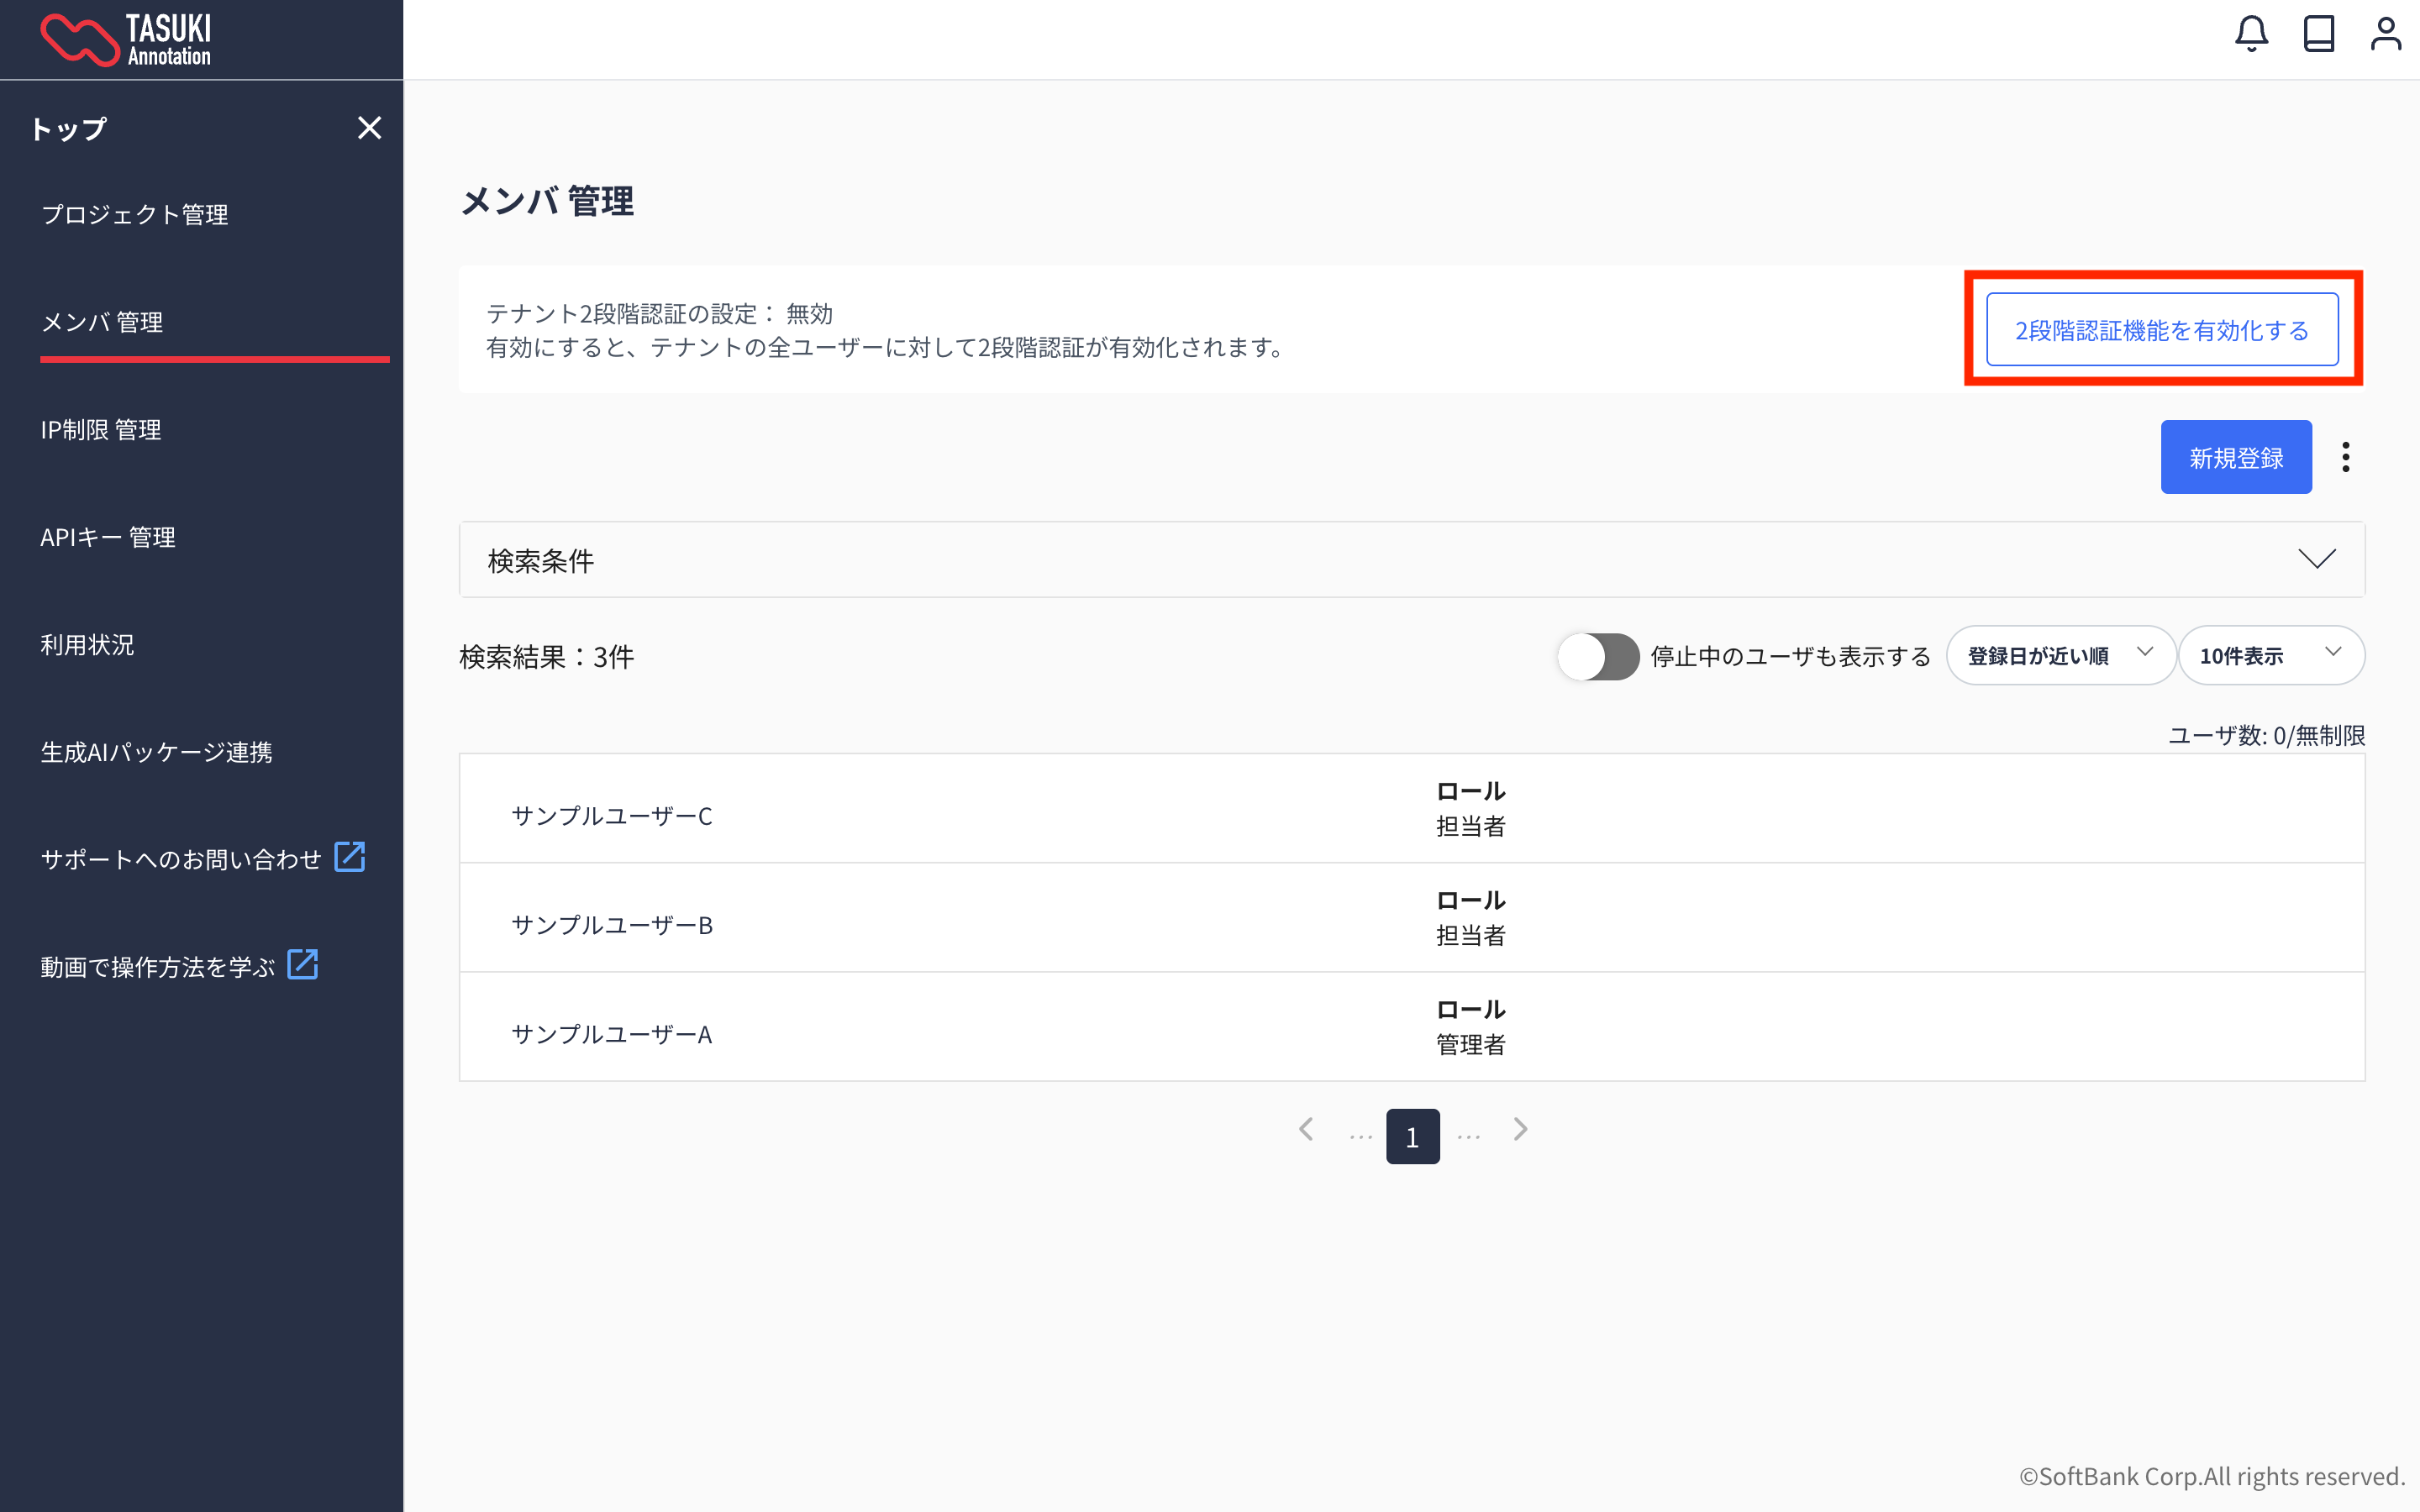Open the 登録日が近い順 sort dropdown
Screen dimensions: 2420x1512
tap(2060, 656)
